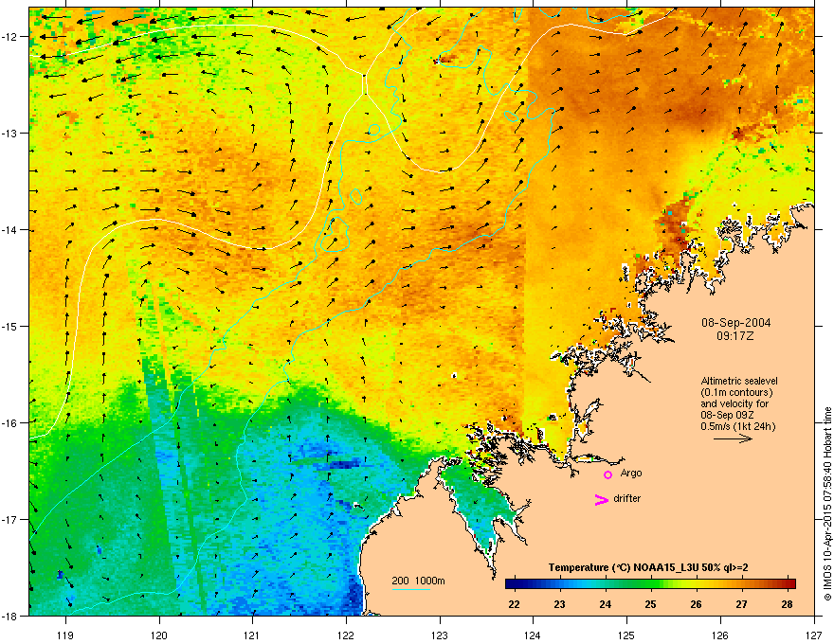
Task: Click the '09:17Z' time text
Action: [x=735, y=336]
